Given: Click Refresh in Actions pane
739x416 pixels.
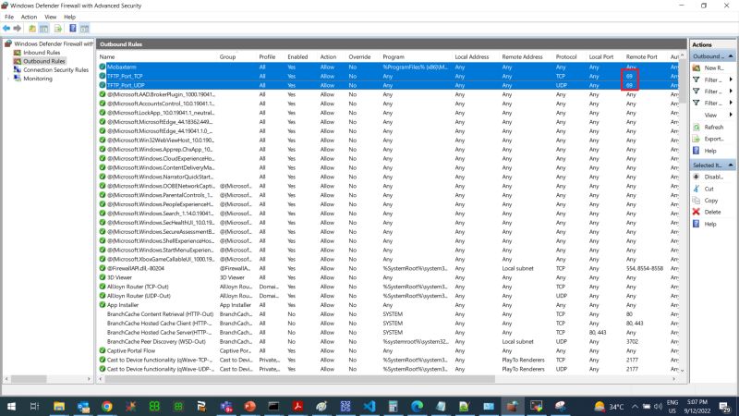Looking at the screenshot, I should coord(713,127).
